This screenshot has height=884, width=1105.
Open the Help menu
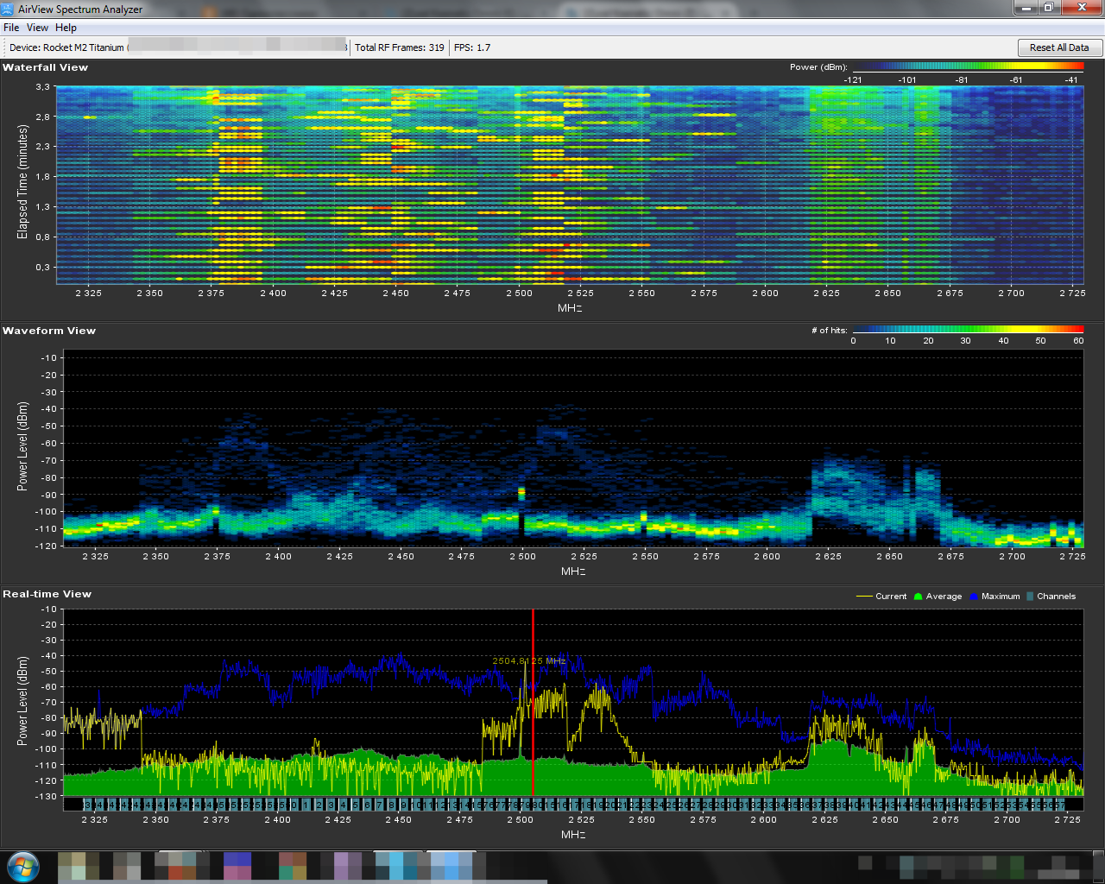[66, 28]
